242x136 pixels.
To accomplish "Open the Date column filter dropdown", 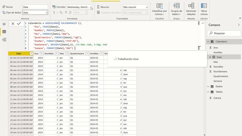I will point(31,54).
